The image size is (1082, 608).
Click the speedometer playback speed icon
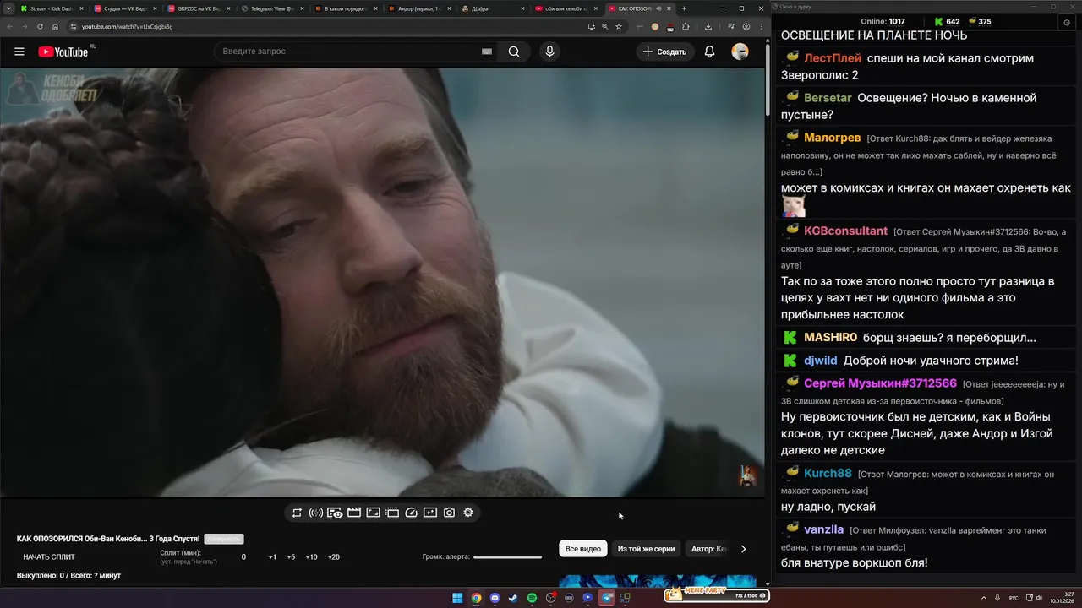coord(412,513)
